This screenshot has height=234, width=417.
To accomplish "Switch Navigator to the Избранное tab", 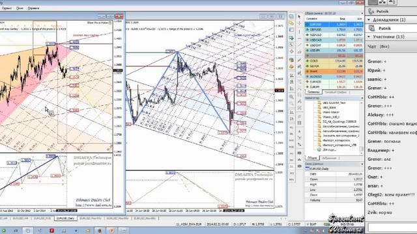I will pyautogui.click(x=329, y=158).
